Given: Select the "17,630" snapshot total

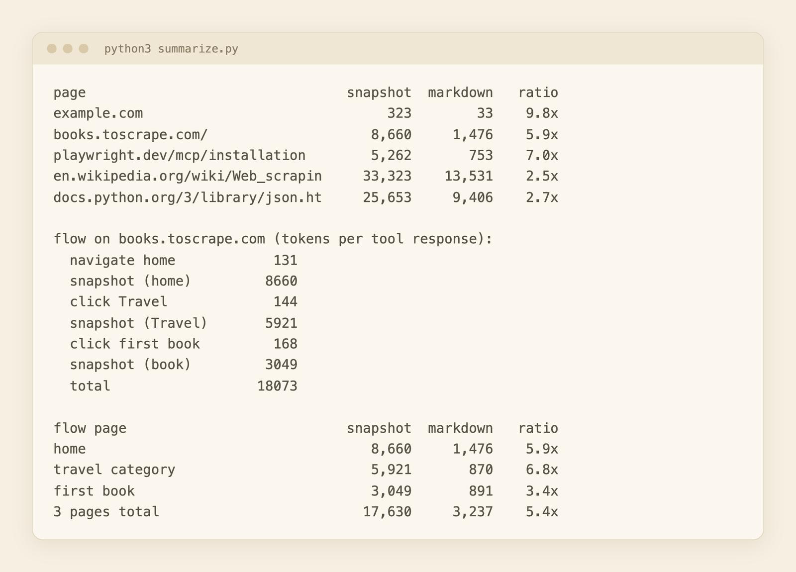Looking at the screenshot, I should 387,512.
